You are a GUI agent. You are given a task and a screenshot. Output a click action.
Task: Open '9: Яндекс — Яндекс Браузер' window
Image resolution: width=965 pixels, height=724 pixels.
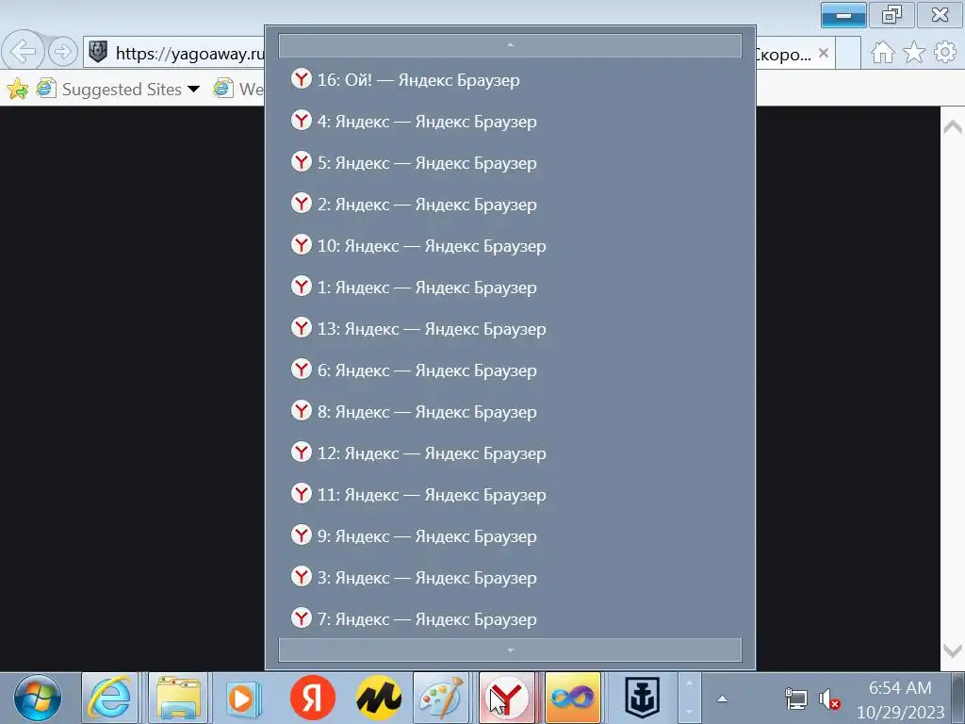510,535
